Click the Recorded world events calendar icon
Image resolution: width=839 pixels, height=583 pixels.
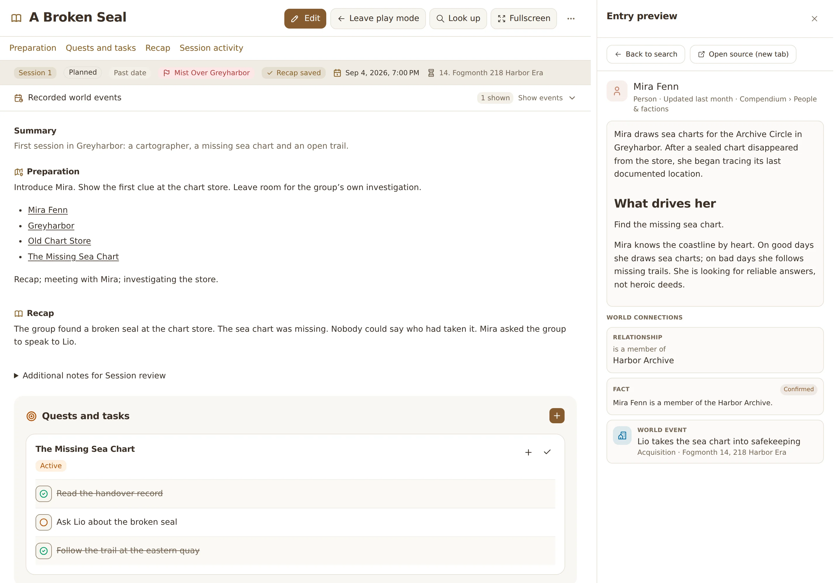tap(19, 98)
